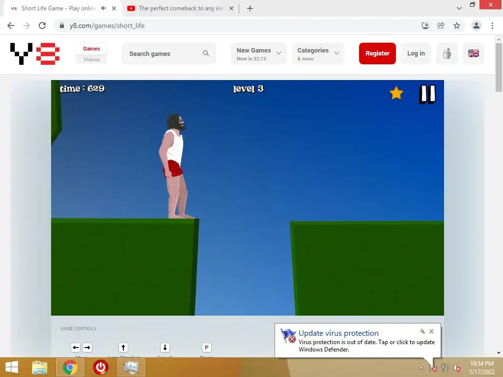Pause the game with the pause icon
The height and width of the screenshot is (377, 503).
pos(427,94)
